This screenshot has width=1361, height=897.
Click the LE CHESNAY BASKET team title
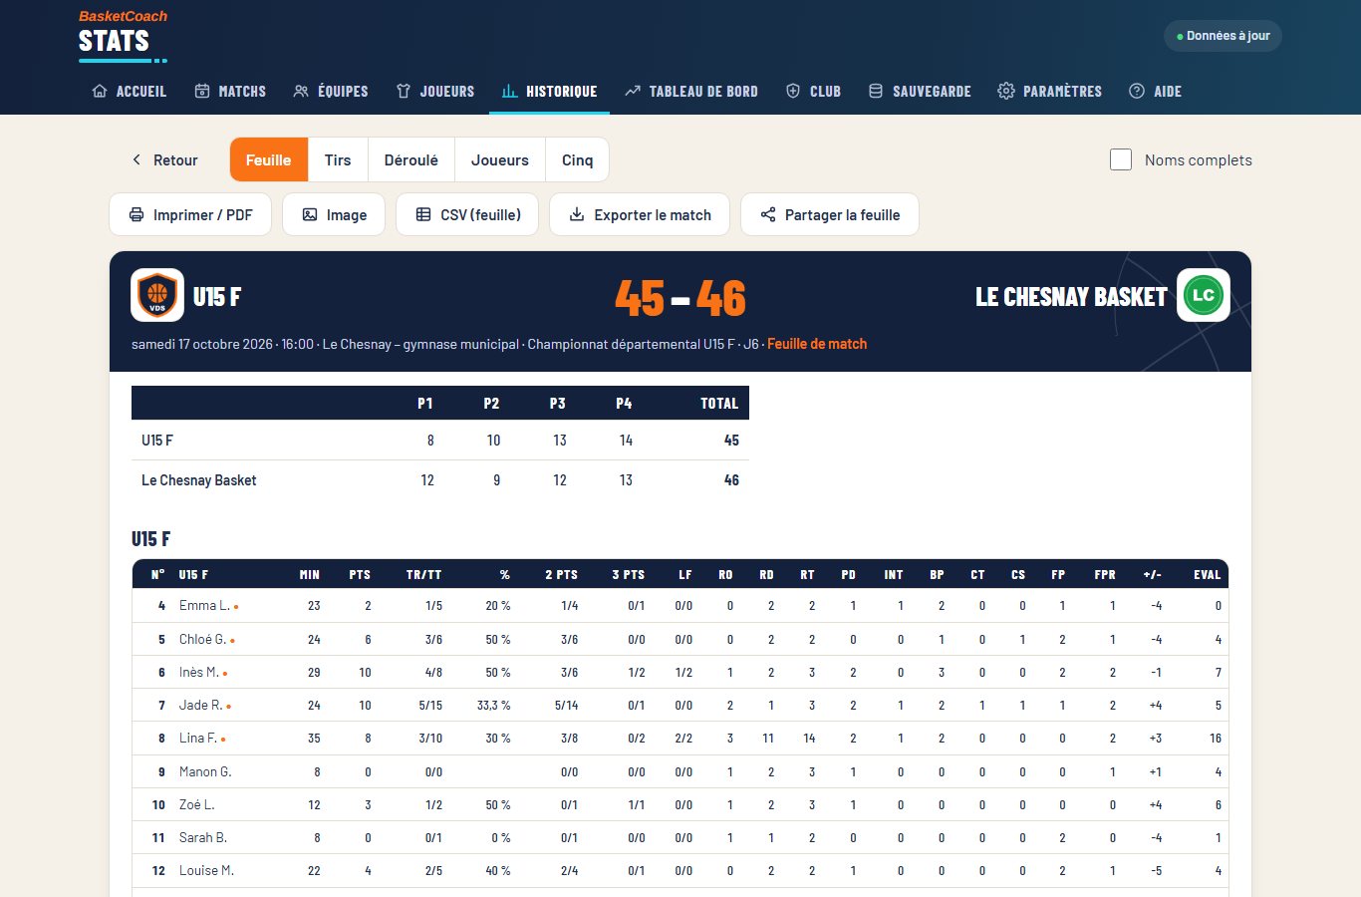point(1071,297)
